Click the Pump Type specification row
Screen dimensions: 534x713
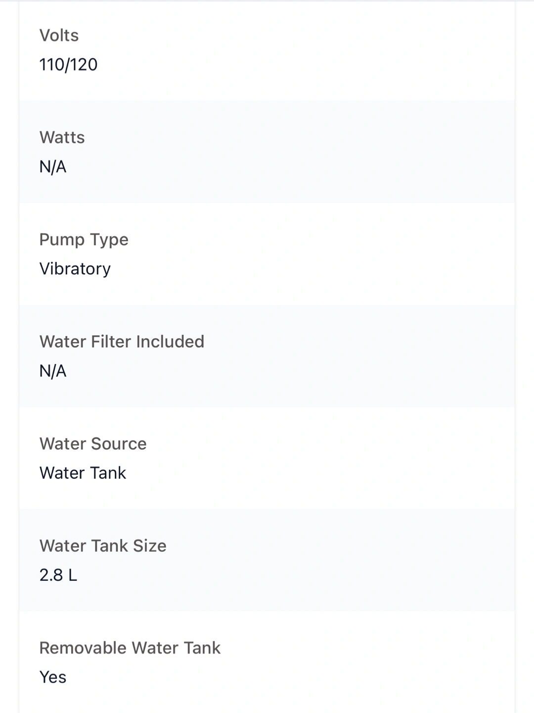coord(267,254)
